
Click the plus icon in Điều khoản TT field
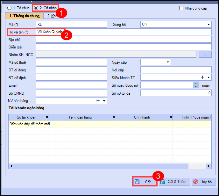tap(202, 77)
